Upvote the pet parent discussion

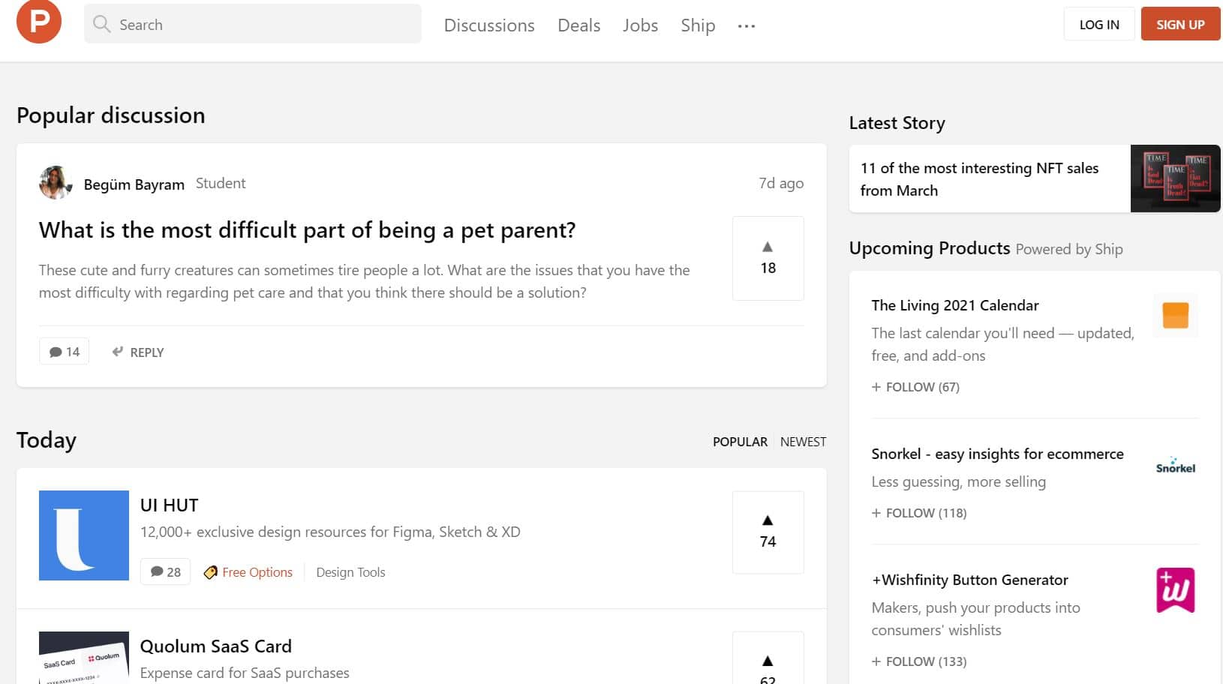tap(768, 258)
